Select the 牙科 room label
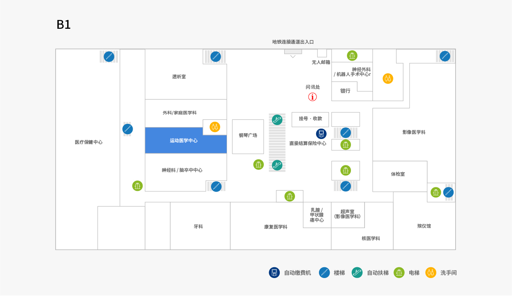Viewport: 512px width, 296px height. [198, 226]
